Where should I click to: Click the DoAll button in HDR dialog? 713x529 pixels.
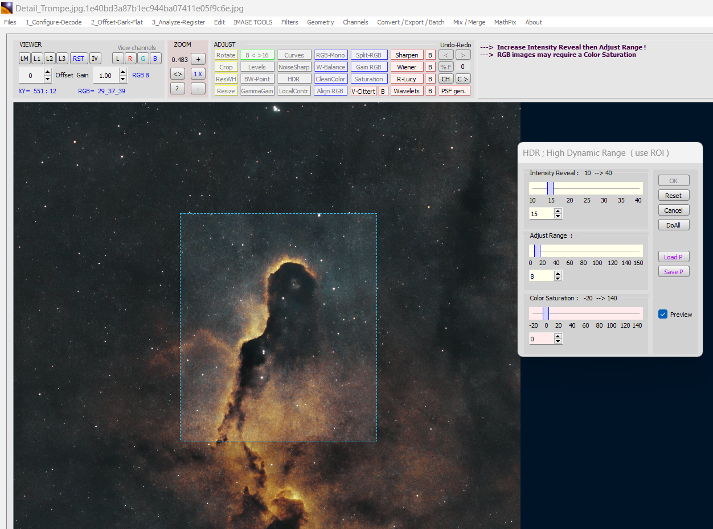673,225
